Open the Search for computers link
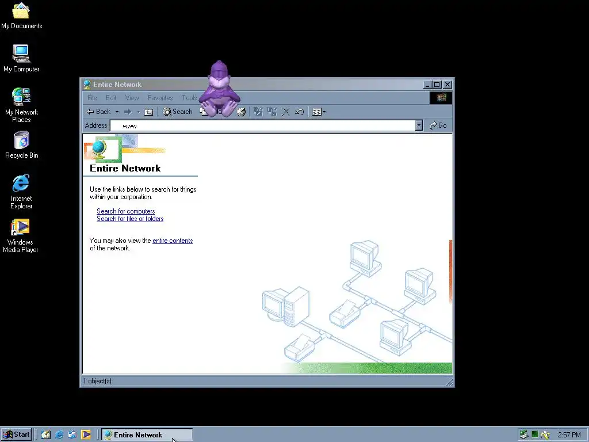589x442 pixels. pos(125,211)
